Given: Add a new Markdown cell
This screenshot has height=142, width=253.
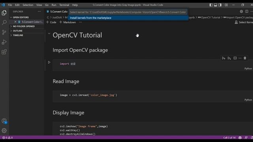Looking at the screenshot, I should click(x=68, y=22).
